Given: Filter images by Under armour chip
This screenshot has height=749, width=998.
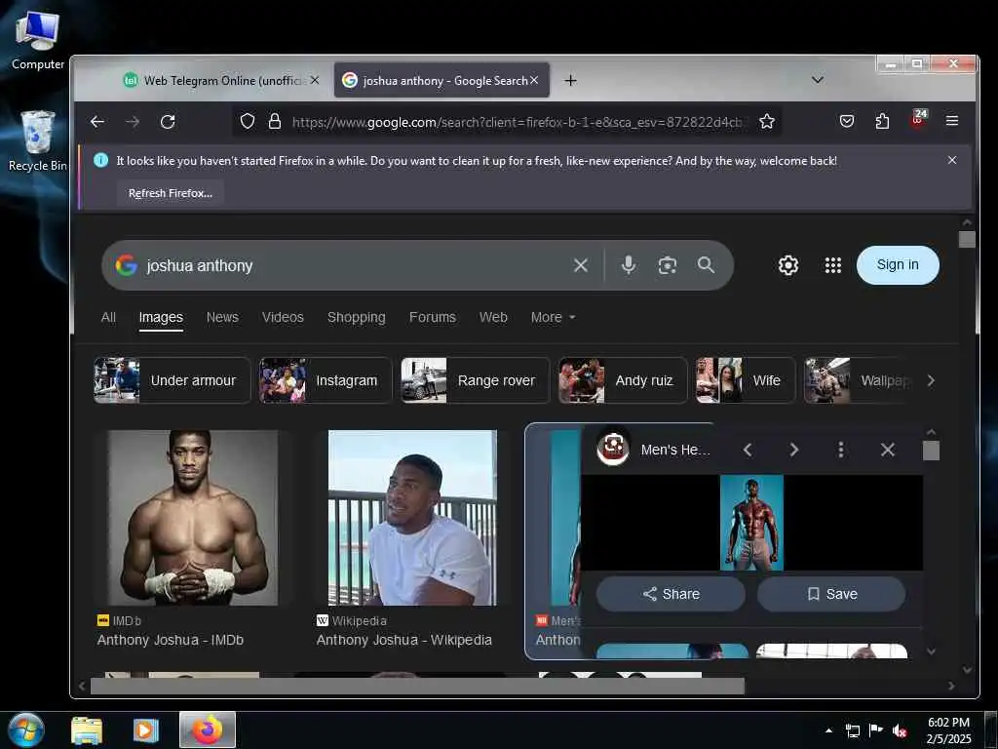Looking at the screenshot, I should coord(172,380).
